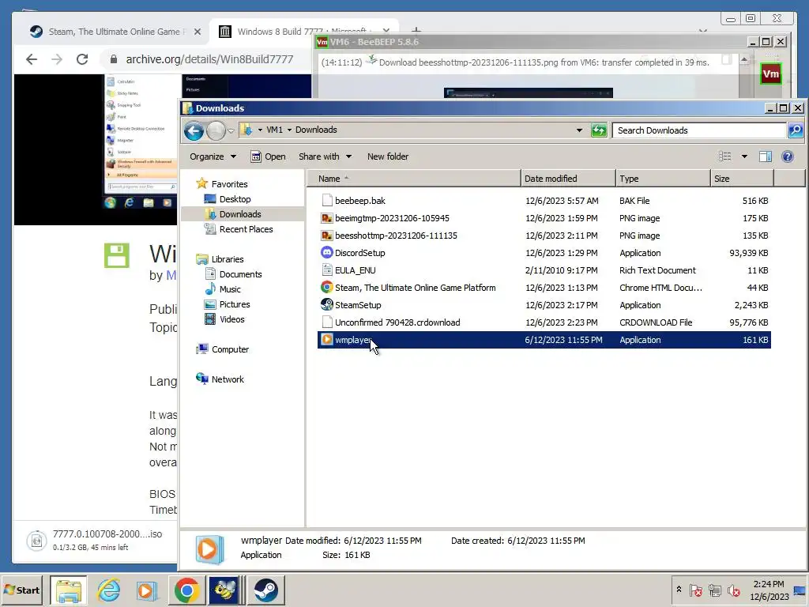The height and width of the screenshot is (607, 809).
Task: Click the red Vm avatar in BeeBEEP
Action: pyautogui.click(x=770, y=74)
